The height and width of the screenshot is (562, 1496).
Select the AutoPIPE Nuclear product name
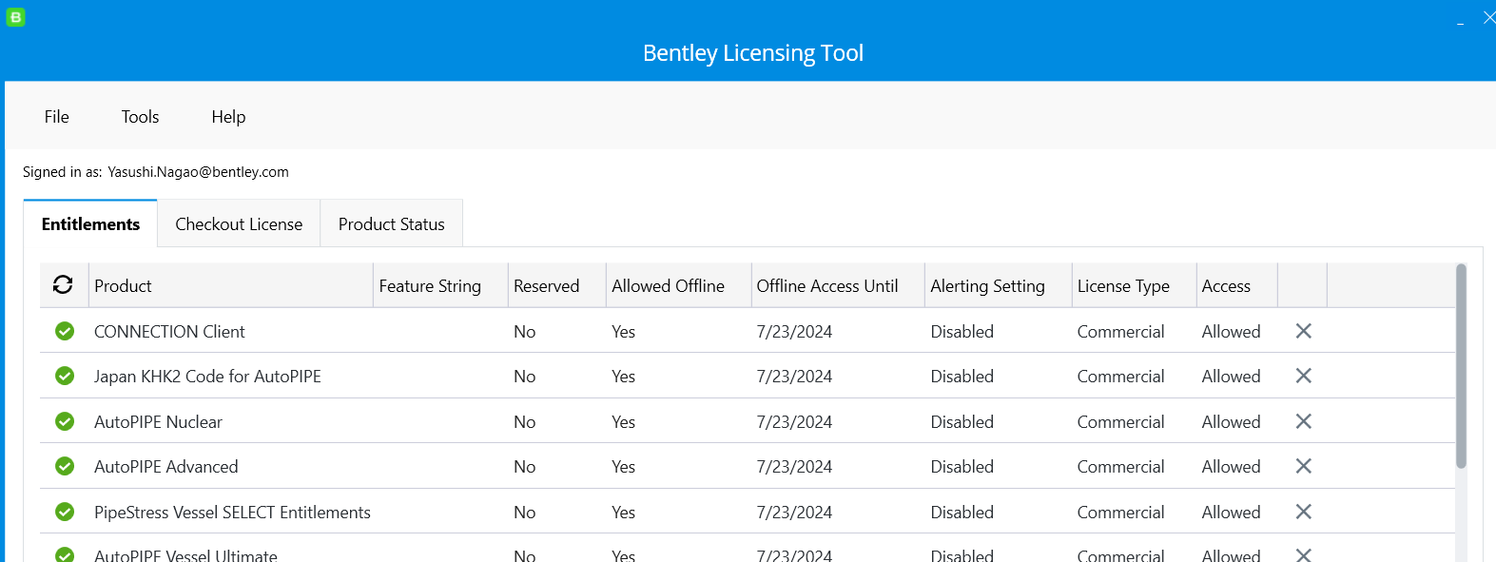(x=158, y=422)
